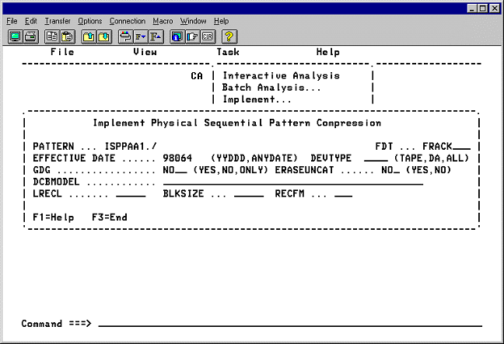Select the terminal File action bar item

[62, 52]
